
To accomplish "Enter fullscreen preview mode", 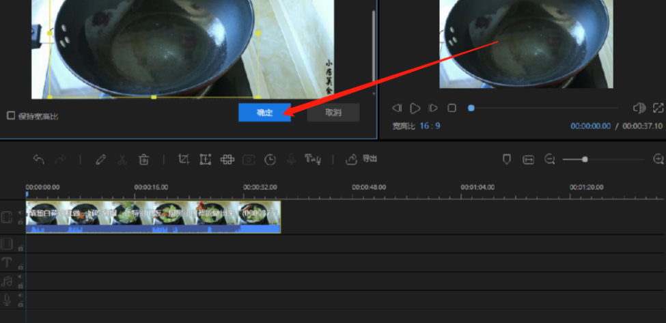I will click(658, 108).
